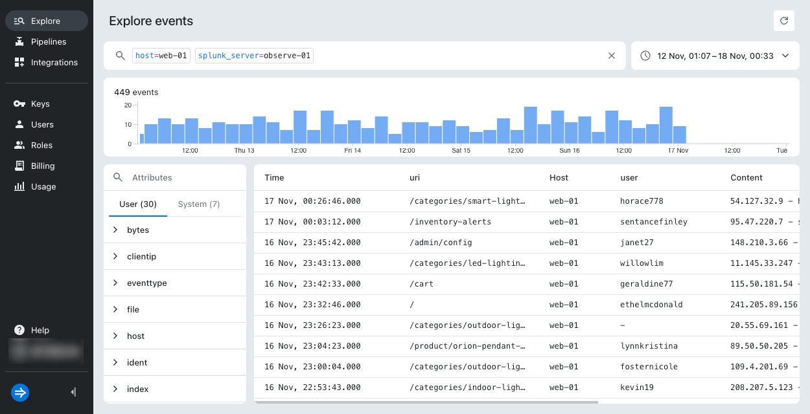This screenshot has width=810, height=414.
Task: Clear the search query with X icon
Action: [611, 56]
